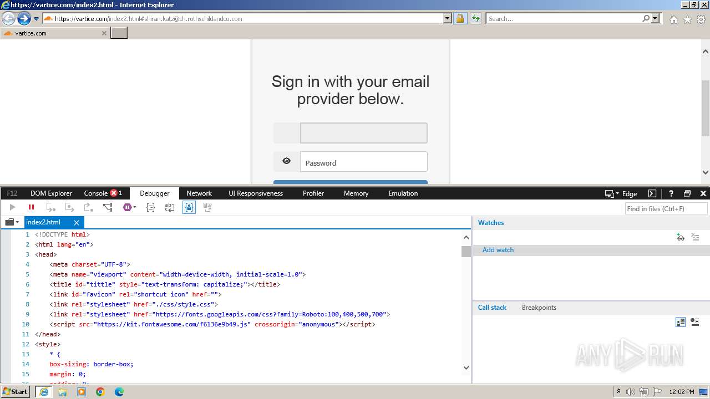Click the delete all watches icon
This screenshot has width=710, height=399.
point(695,237)
